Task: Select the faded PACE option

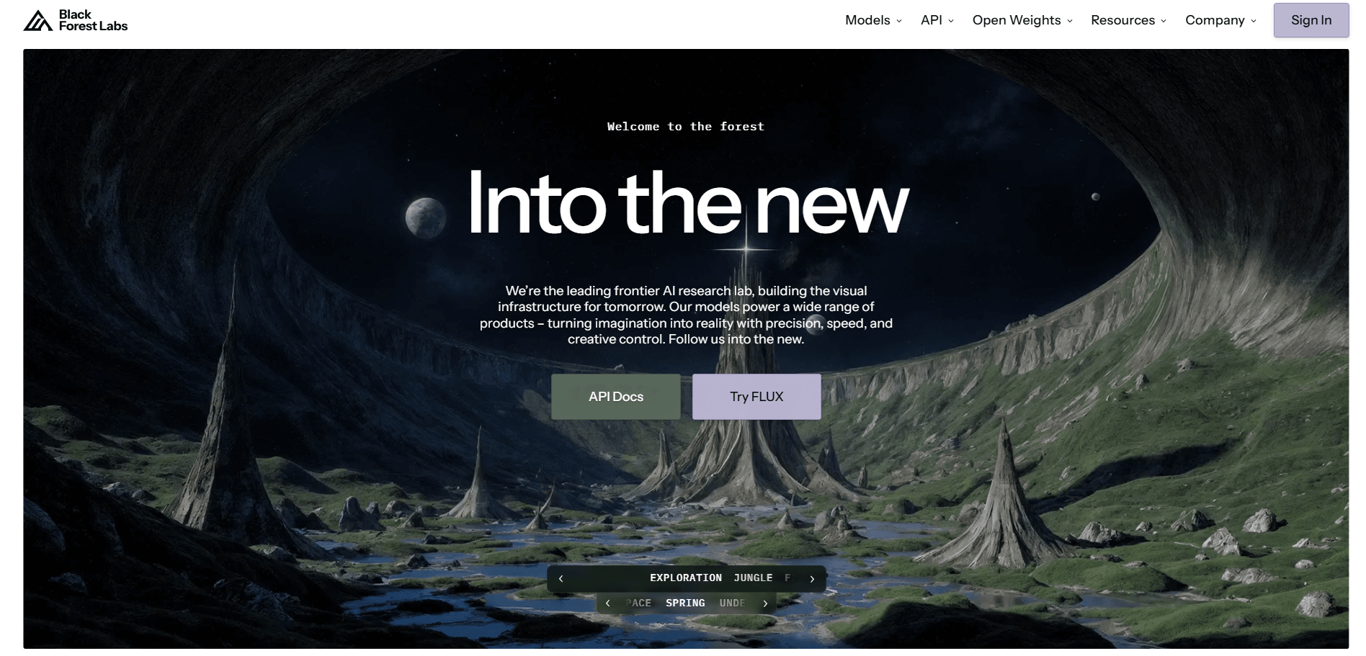Action: (x=638, y=603)
